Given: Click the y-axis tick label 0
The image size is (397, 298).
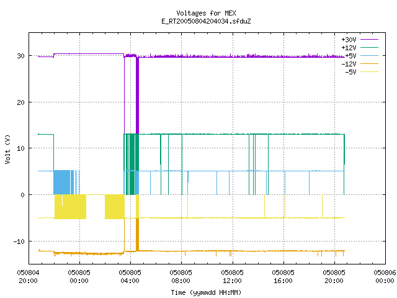Looking at the screenshot, I should coord(23,195).
